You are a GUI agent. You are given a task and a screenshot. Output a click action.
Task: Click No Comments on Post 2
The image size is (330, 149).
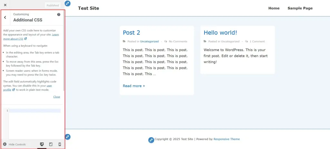click(x=178, y=42)
